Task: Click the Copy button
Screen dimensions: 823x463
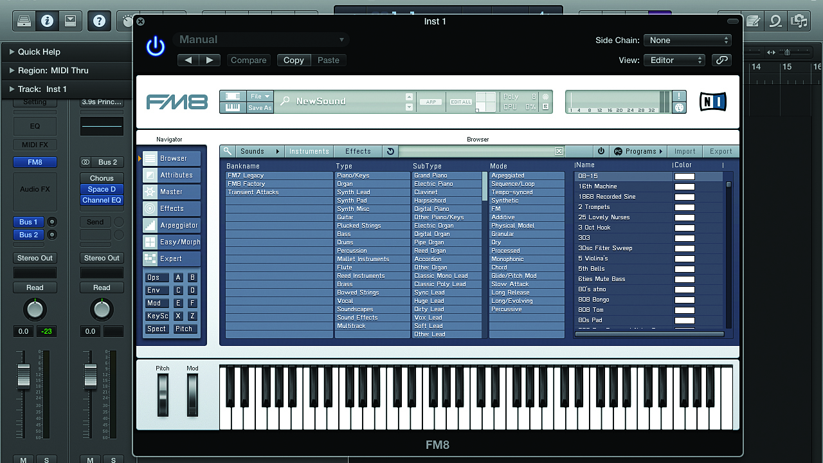Action: pos(293,60)
